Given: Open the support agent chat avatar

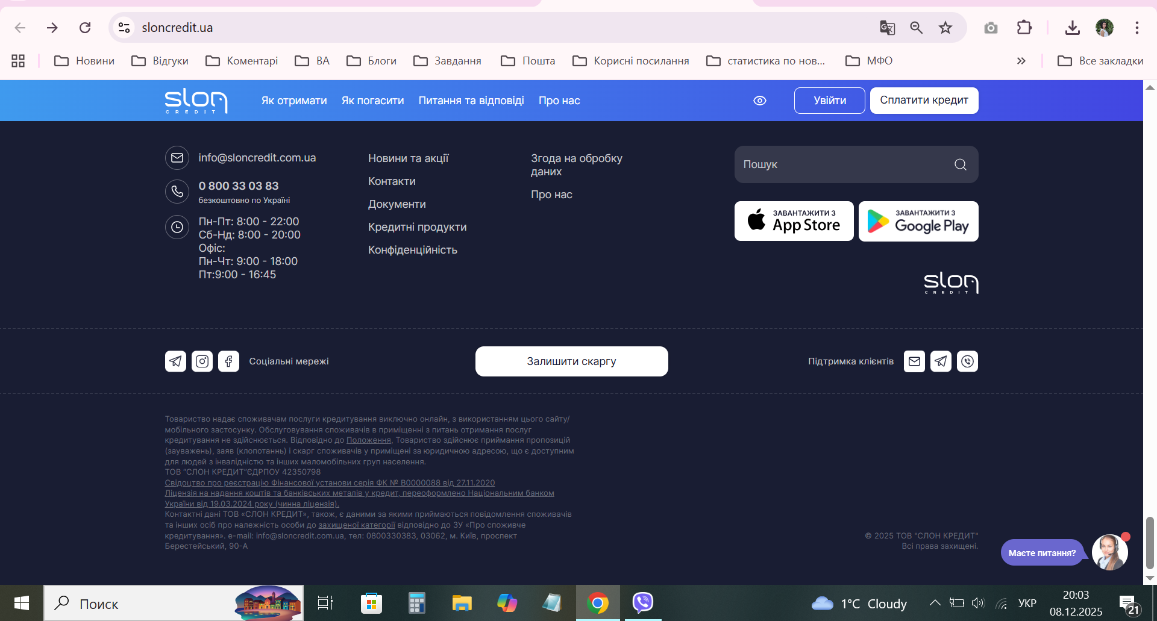Looking at the screenshot, I should tap(1110, 552).
